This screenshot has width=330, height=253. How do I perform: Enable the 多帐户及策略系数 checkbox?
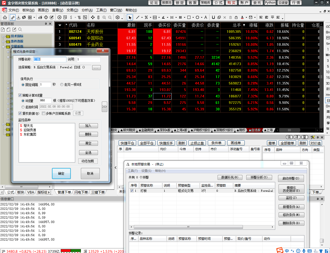(x=43, y=113)
